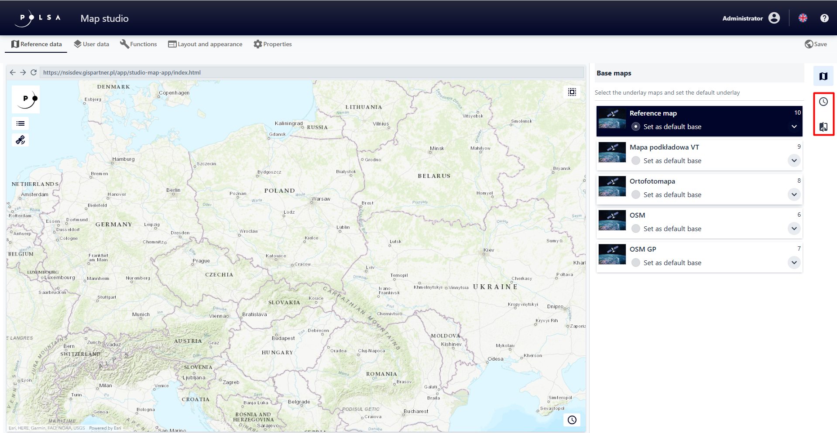
Task: Click the Save button
Action: (x=816, y=44)
